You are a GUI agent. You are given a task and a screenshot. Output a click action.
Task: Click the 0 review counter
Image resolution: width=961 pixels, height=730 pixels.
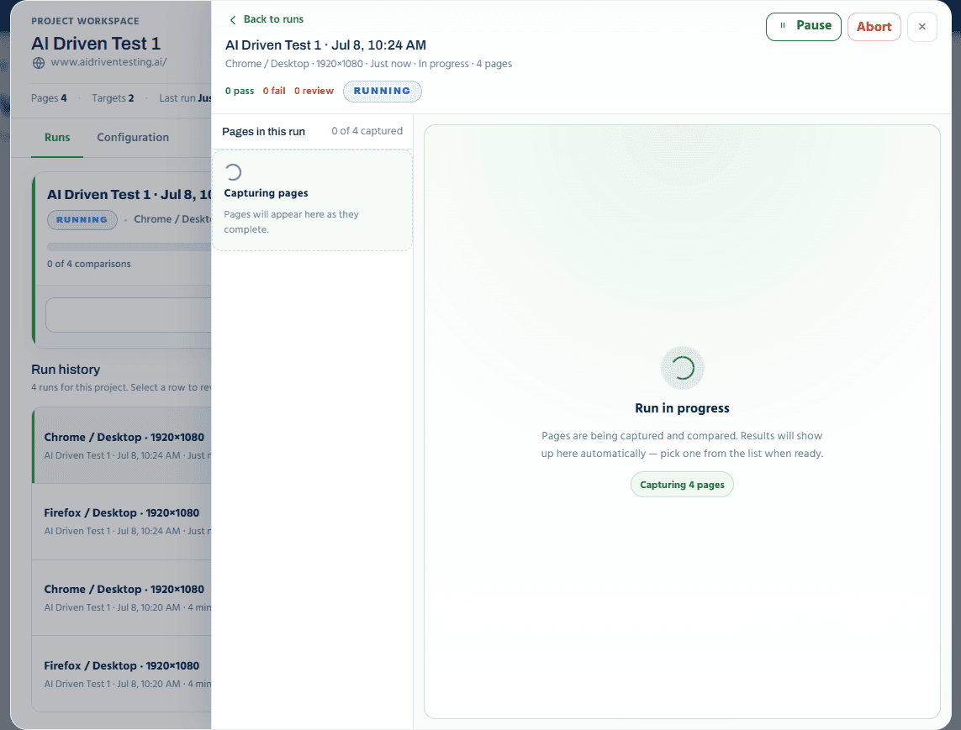(314, 91)
